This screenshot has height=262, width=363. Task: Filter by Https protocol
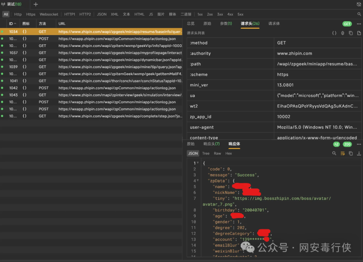(31, 14)
